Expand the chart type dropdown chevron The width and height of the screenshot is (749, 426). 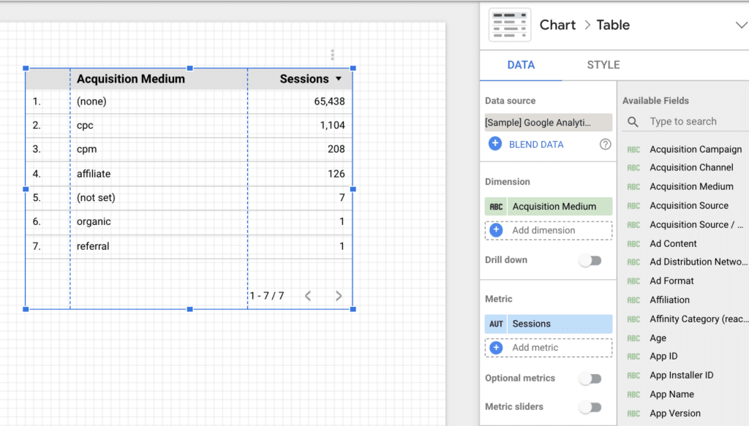pyautogui.click(x=740, y=26)
